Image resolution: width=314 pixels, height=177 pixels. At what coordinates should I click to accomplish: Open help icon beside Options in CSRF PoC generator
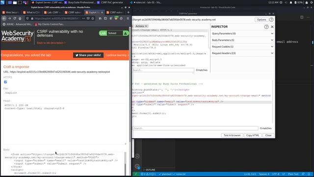pyautogui.click(x=271, y=20)
